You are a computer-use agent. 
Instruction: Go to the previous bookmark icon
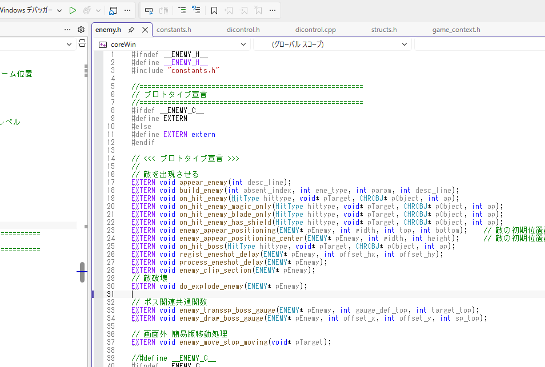coord(229,11)
